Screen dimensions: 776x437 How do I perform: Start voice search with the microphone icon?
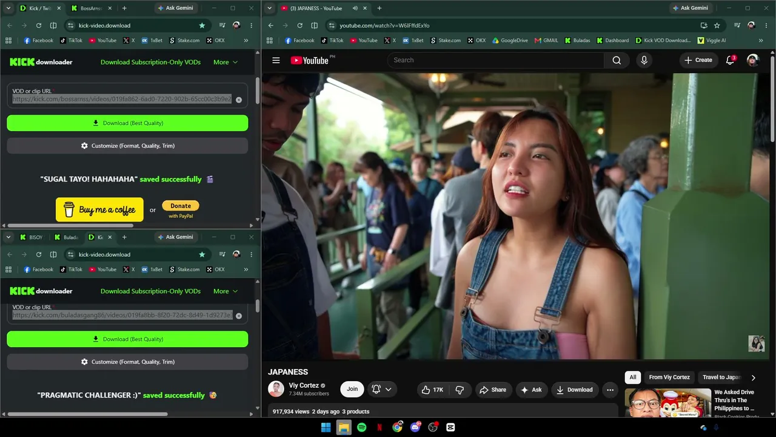pyautogui.click(x=644, y=60)
